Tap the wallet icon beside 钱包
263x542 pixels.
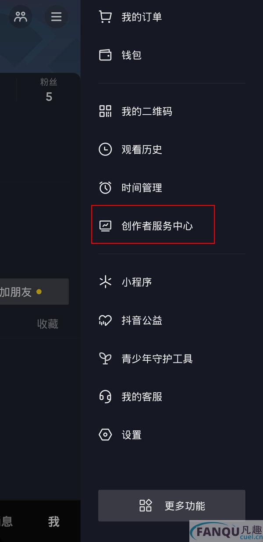pos(105,55)
